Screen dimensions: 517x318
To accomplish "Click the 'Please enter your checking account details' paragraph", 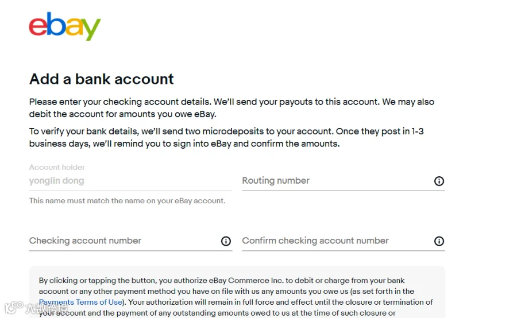I will click(x=232, y=108).
